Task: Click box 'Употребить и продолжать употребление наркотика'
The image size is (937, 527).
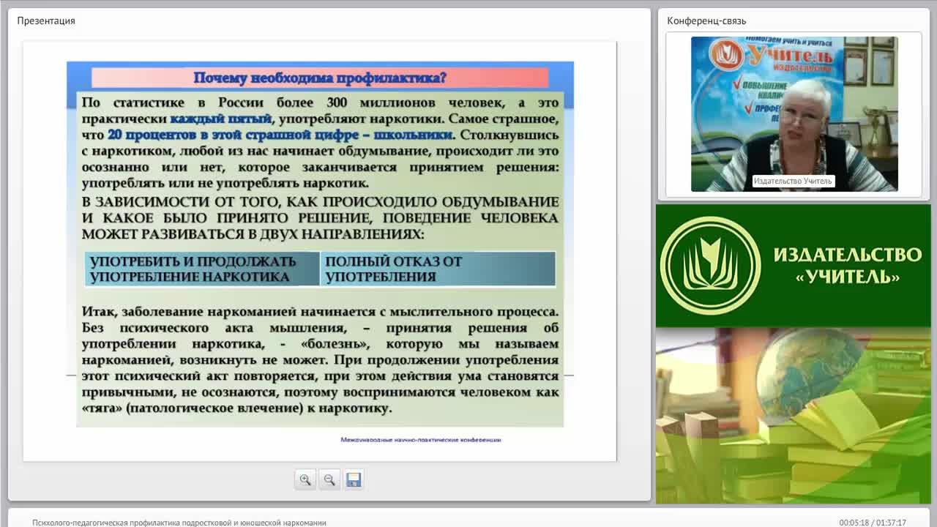Action: click(203, 269)
